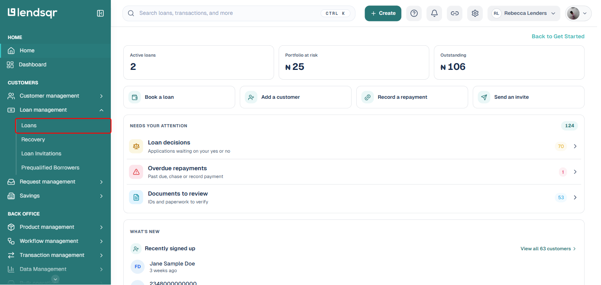Expand the Savings menu
This screenshot has height=285, width=601.
pos(56,196)
